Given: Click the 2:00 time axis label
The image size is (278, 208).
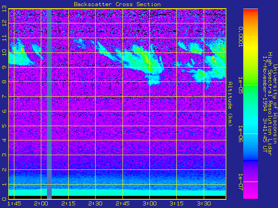Looking at the screenshot, I should [x=41, y=204].
